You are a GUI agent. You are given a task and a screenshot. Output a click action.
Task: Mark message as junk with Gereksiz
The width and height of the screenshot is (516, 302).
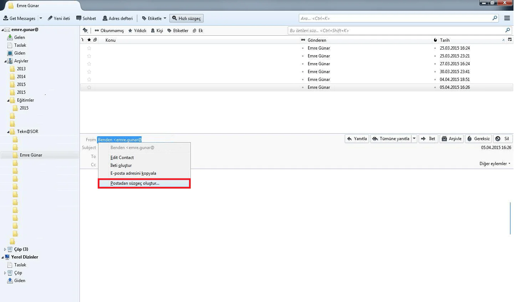[478, 139]
